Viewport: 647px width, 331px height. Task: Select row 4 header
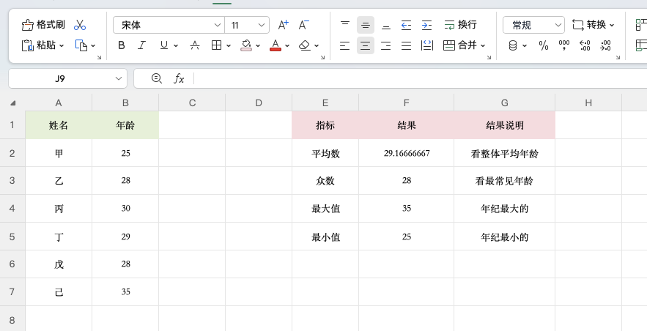coord(12,209)
